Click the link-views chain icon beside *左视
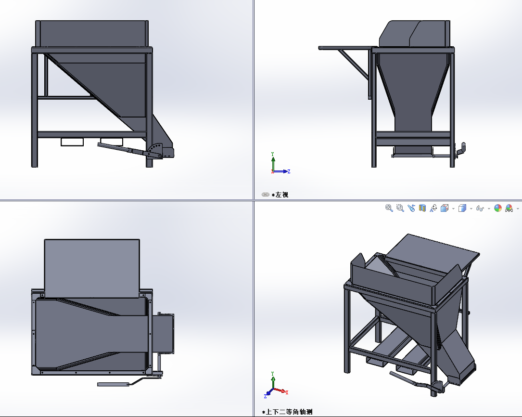The image size is (522, 417). point(265,195)
